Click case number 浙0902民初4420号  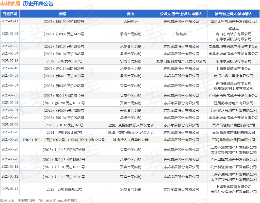pos(64,34)
